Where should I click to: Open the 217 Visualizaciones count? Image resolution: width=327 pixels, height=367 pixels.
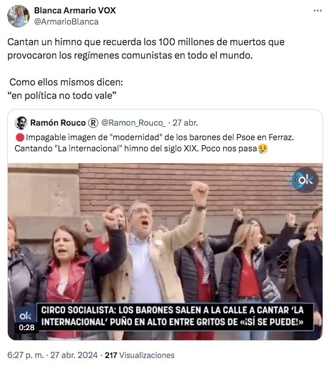coord(140,355)
